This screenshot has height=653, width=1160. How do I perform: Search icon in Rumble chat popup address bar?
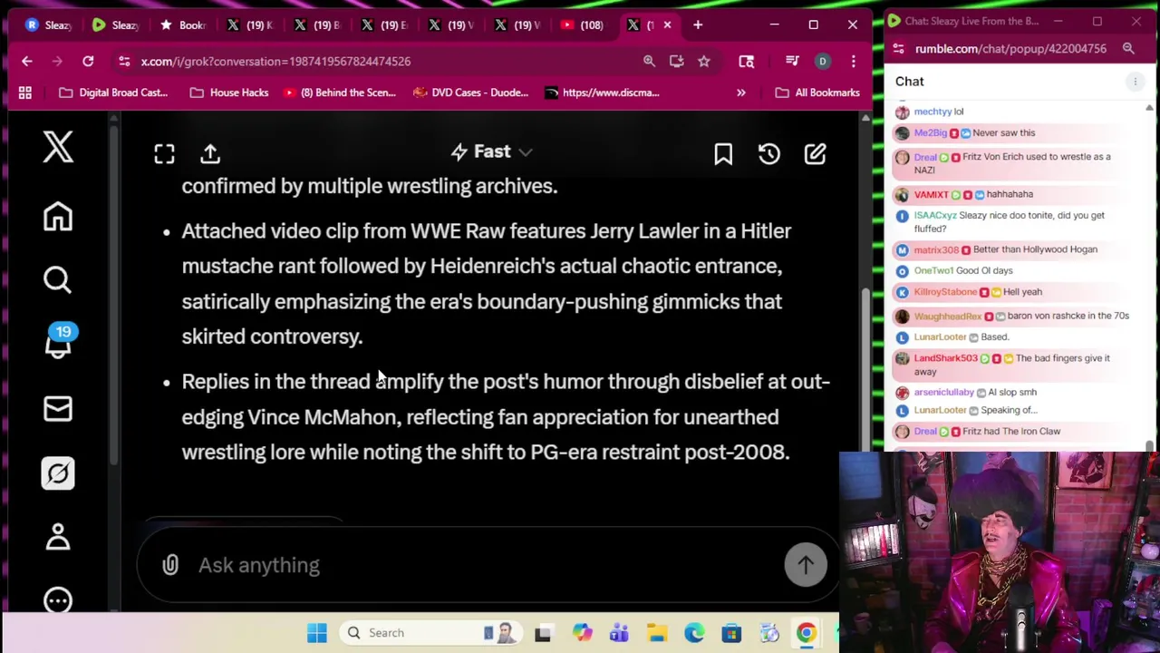pyautogui.click(x=1128, y=49)
